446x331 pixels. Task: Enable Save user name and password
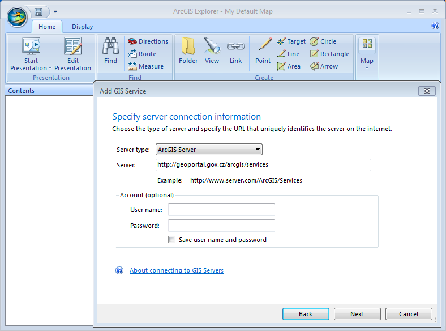tap(172, 240)
